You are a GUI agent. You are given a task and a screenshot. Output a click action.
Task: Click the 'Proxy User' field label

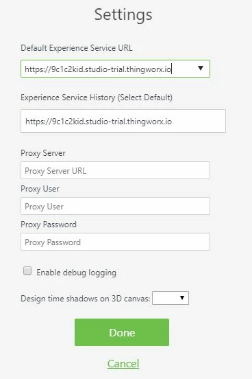pyautogui.click(x=40, y=189)
